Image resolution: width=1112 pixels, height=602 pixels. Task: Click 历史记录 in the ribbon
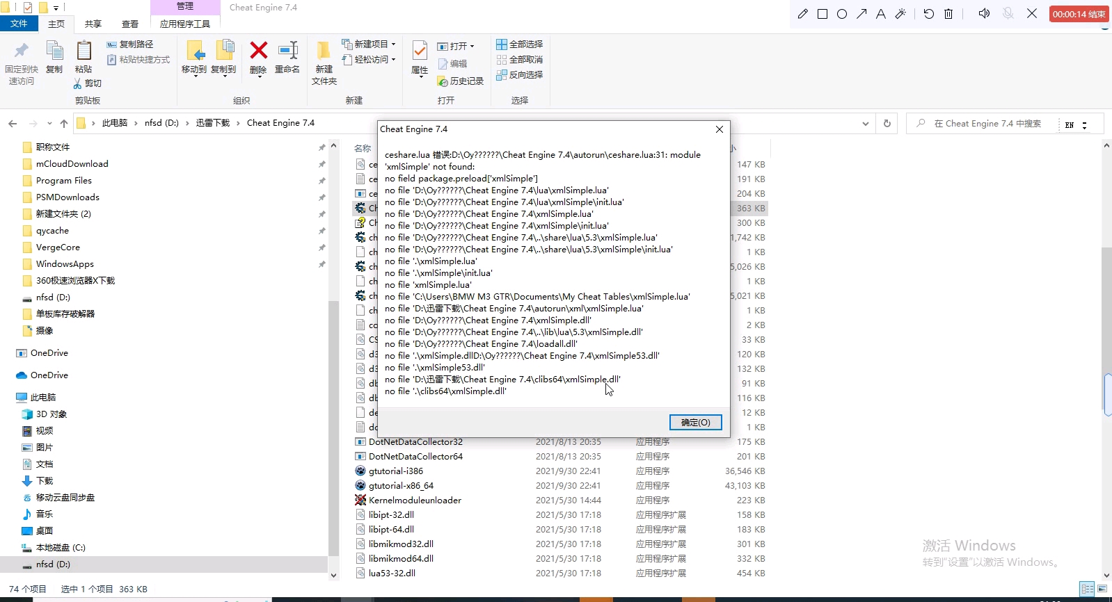tap(460, 81)
